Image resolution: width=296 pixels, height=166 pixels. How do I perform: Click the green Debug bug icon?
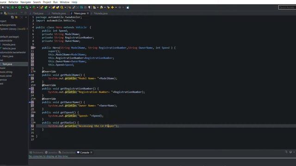tap(12, 7)
